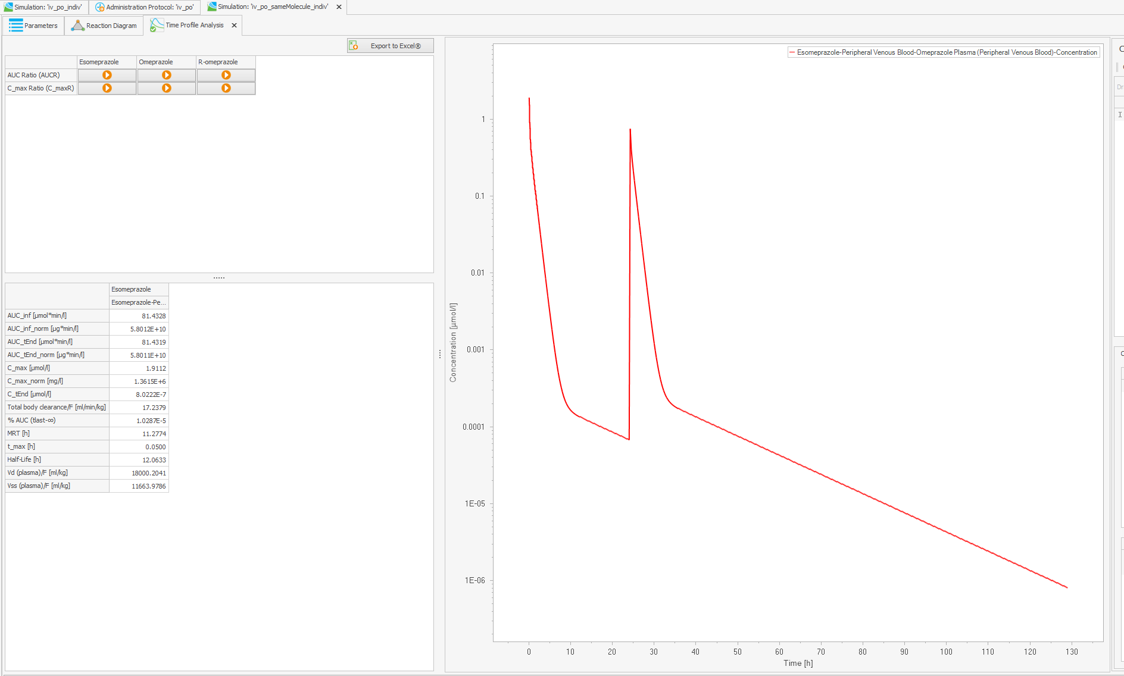Click the Excel icon on the export button
Viewport: 1124px width, 676px height.
coord(354,46)
